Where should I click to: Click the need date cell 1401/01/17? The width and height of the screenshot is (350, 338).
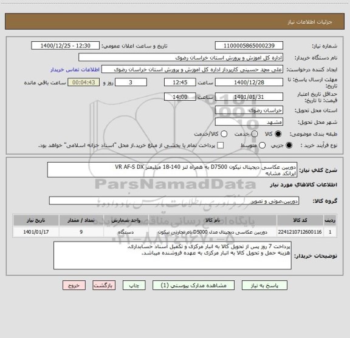click(x=36, y=232)
